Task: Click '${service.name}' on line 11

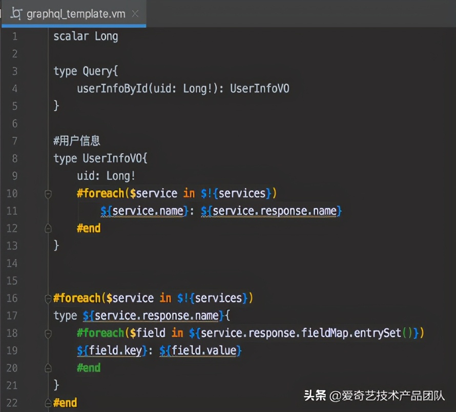Action: (144, 211)
